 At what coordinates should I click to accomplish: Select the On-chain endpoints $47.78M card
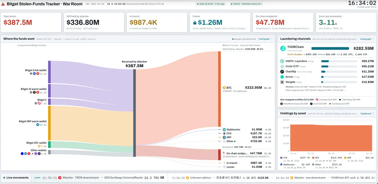283,22
